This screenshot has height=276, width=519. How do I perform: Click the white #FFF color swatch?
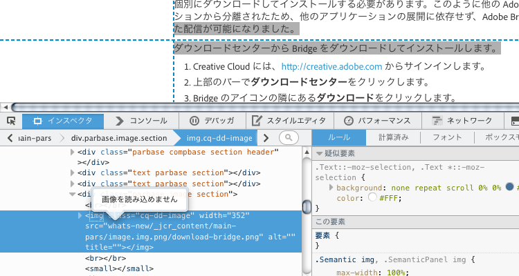pos(372,197)
